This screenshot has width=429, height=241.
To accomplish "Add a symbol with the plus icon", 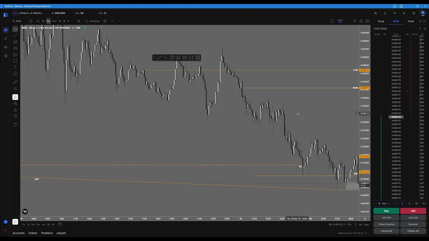I will tap(31, 21).
